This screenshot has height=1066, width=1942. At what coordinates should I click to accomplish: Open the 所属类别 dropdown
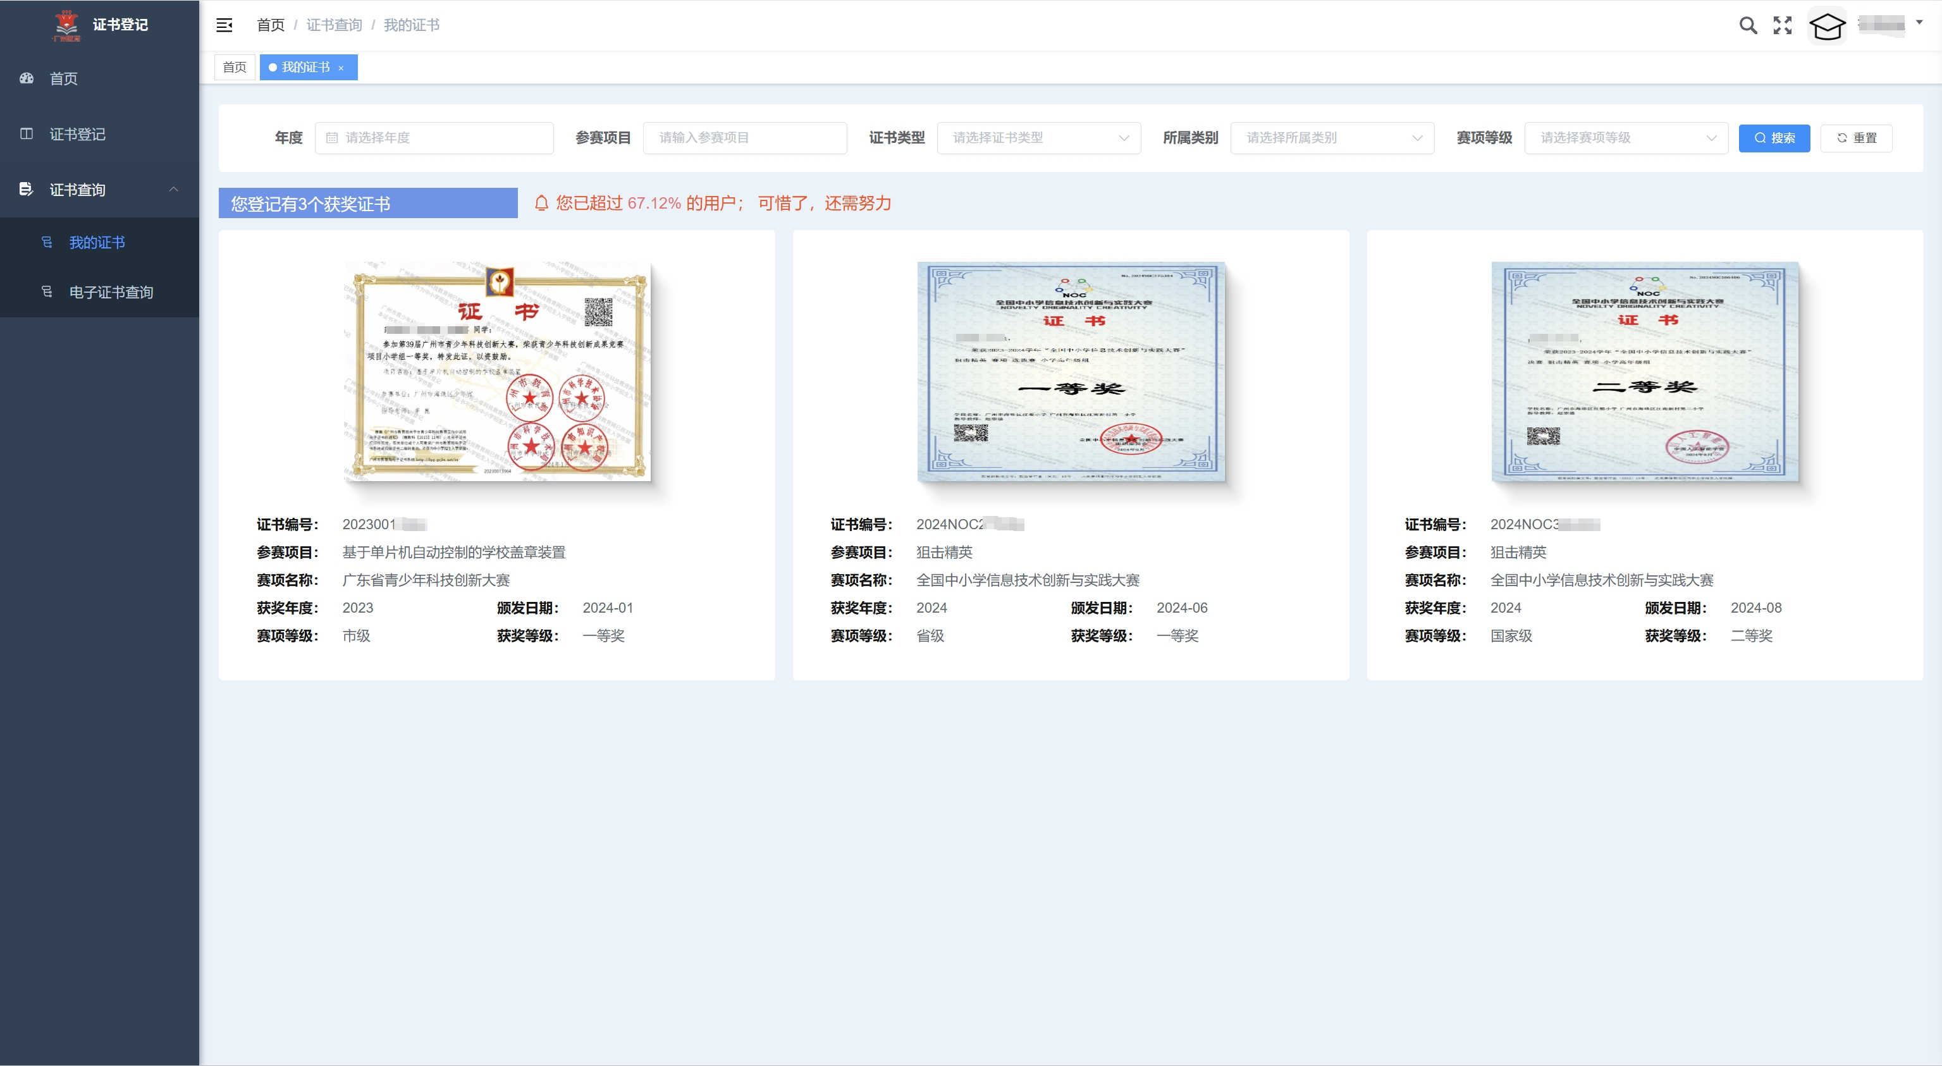[x=1331, y=138]
